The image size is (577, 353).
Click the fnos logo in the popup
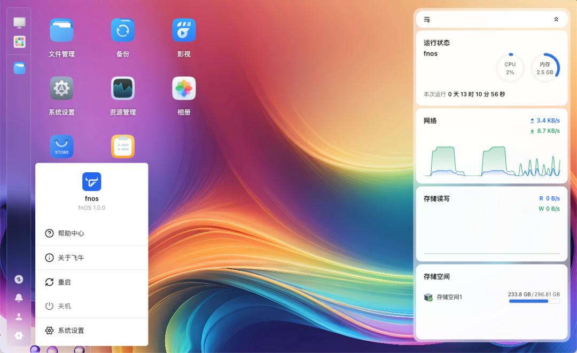click(x=91, y=182)
